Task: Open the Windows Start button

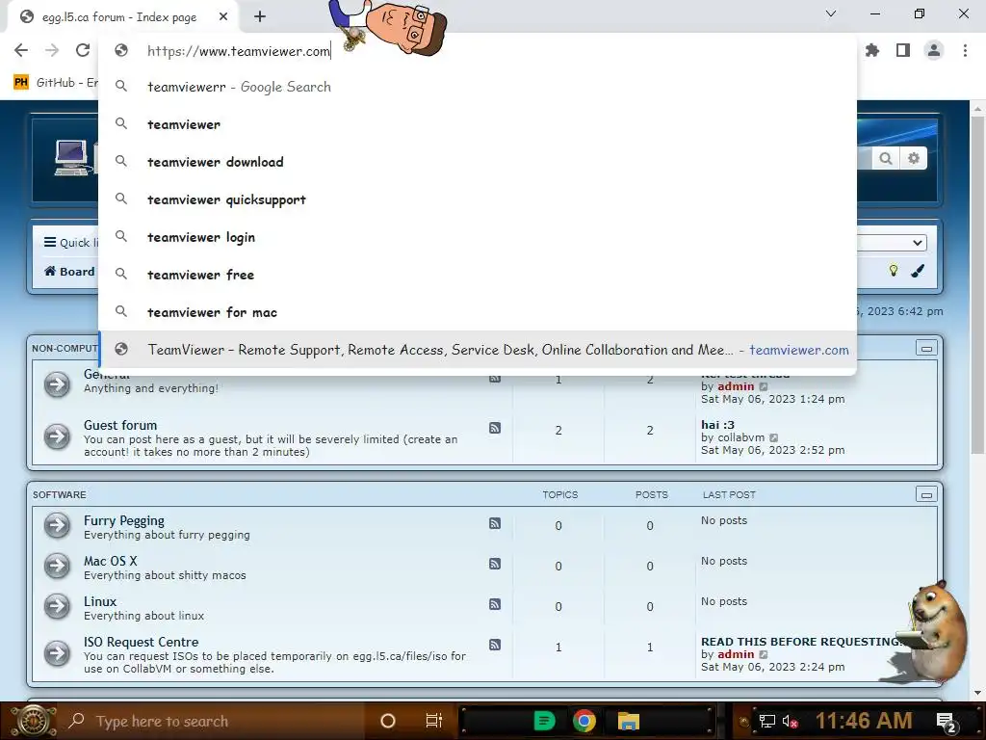Action: [34, 721]
